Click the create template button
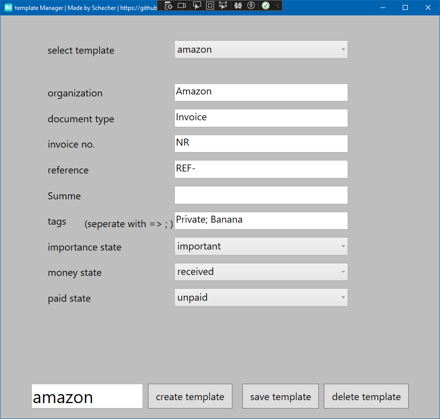Image resolution: width=440 pixels, height=419 pixels. [x=190, y=396]
